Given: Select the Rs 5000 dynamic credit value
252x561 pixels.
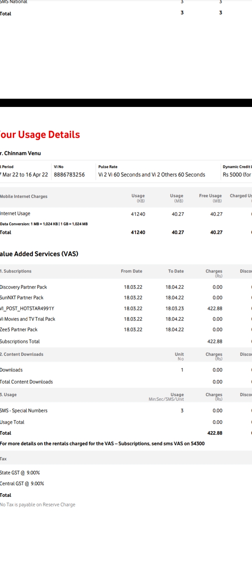Looking at the screenshot, I should coord(237,175).
